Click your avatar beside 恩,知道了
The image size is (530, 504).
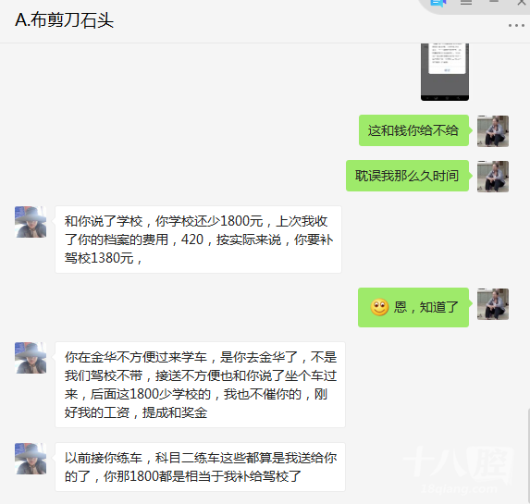[x=493, y=304]
